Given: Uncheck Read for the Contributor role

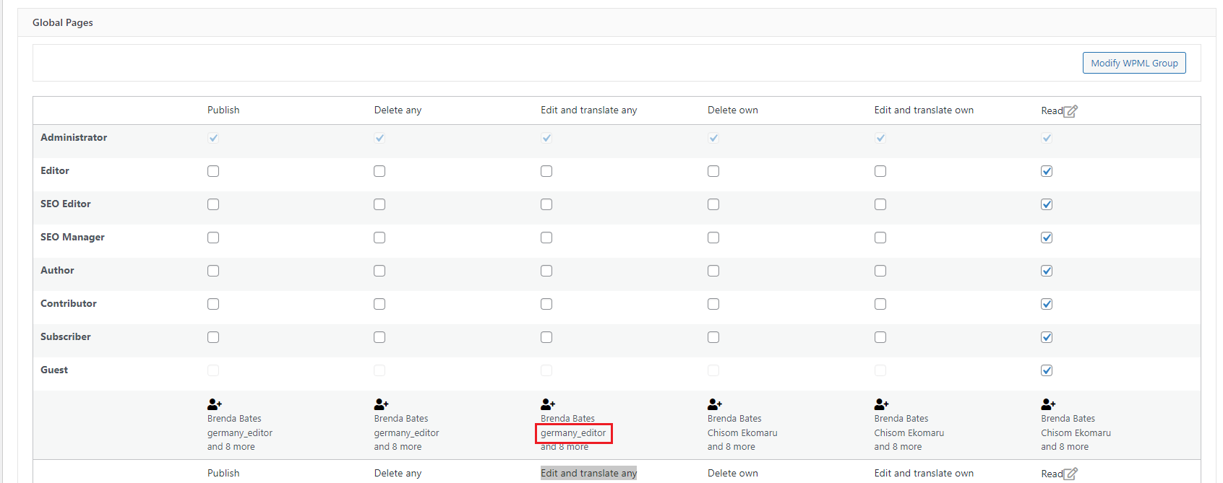Looking at the screenshot, I should (1047, 304).
